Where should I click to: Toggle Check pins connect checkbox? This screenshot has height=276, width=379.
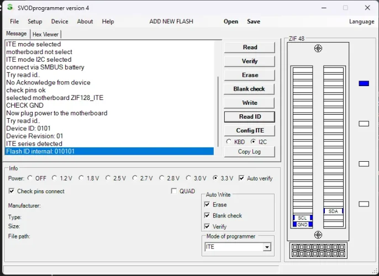12,191
